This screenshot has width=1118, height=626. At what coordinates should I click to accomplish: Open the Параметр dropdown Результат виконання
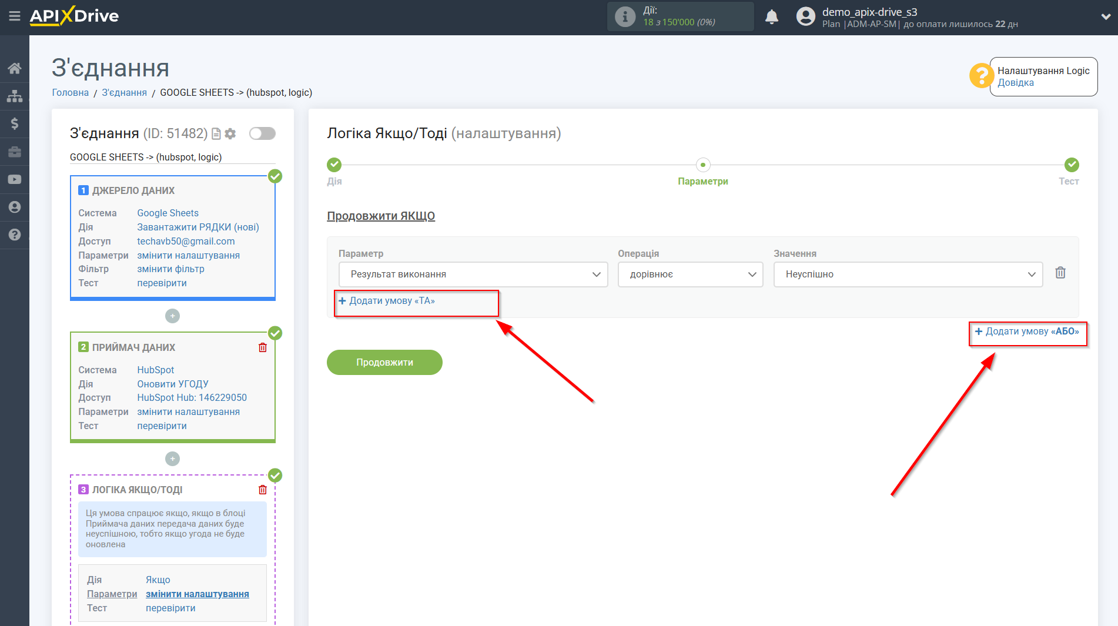coord(473,274)
